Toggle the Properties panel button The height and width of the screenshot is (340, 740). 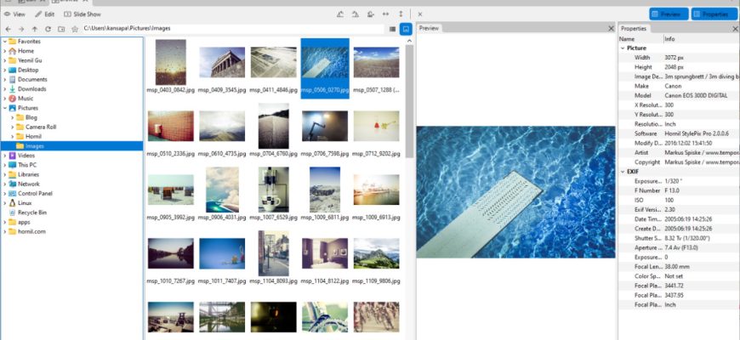[x=714, y=14]
